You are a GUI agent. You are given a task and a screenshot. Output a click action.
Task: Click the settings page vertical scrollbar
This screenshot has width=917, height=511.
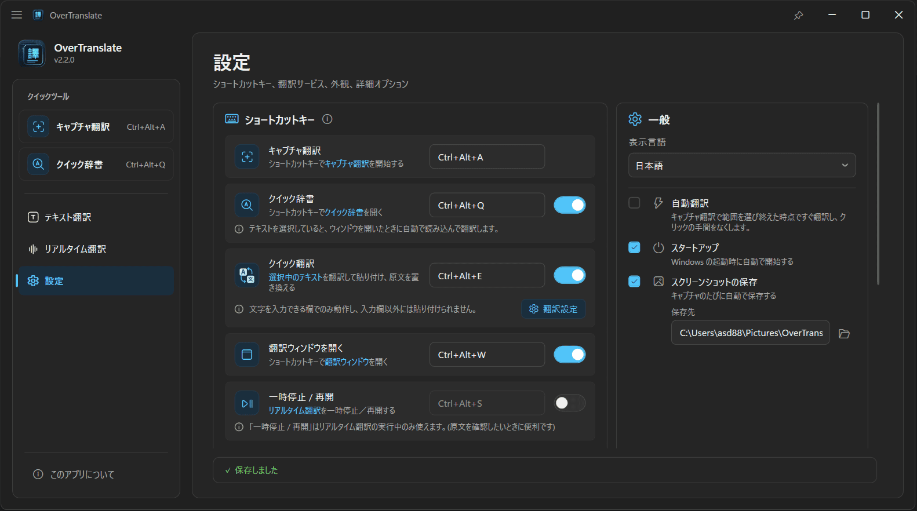click(878, 194)
